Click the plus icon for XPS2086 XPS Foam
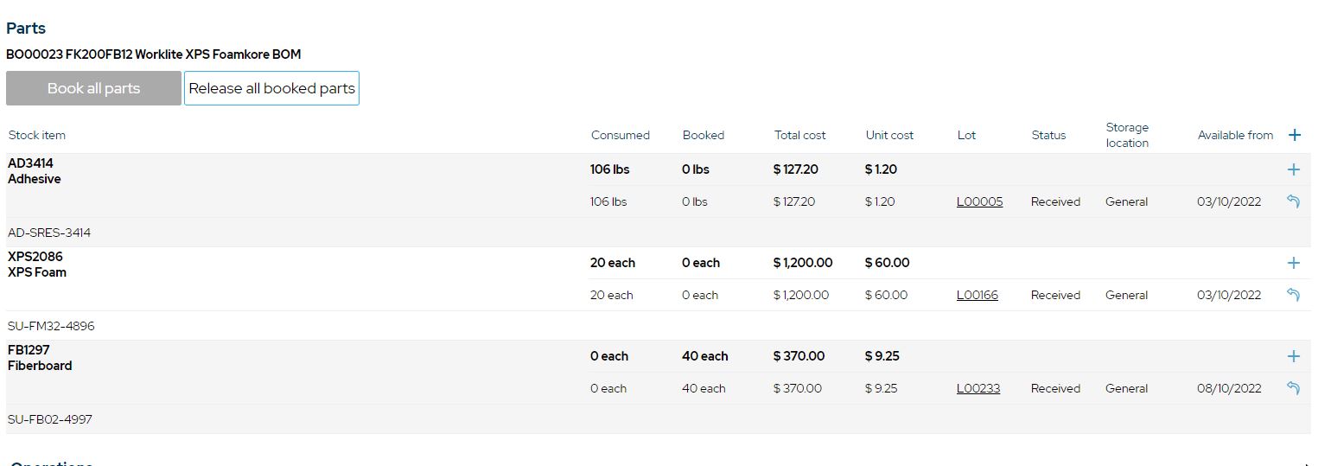This screenshot has width=1331, height=466. (1293, 263)
